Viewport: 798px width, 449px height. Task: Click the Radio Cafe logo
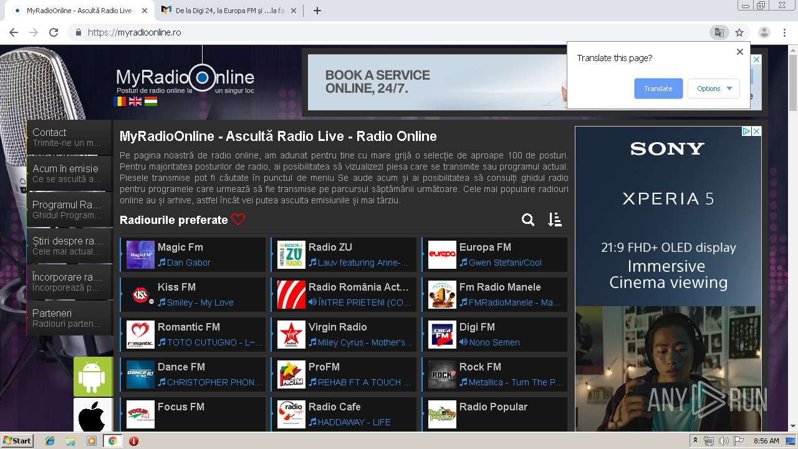tap(291, 414)
